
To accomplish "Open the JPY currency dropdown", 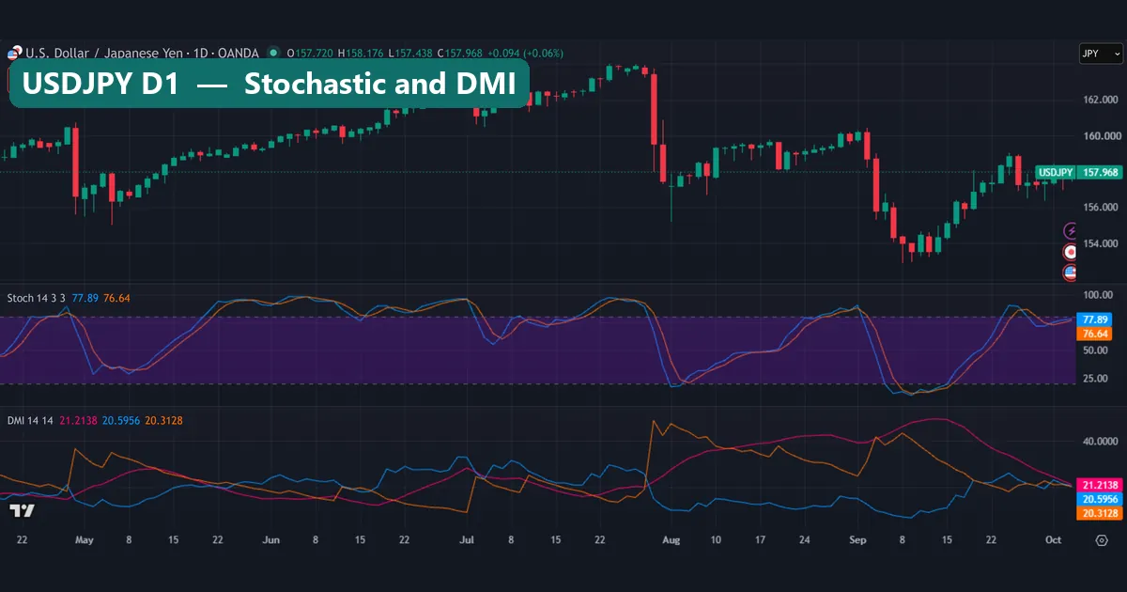I will click(x=1101, y=54).
